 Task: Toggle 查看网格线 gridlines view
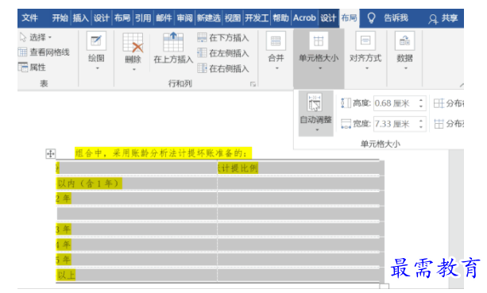click(44, 52)
